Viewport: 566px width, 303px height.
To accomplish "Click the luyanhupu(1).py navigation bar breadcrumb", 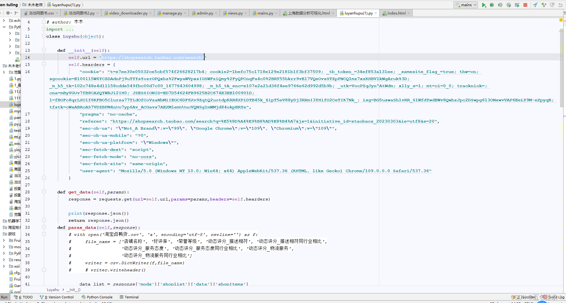I will tap(64, 5).
